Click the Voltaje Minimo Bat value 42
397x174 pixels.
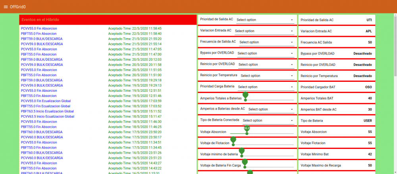tap(370, 154)
